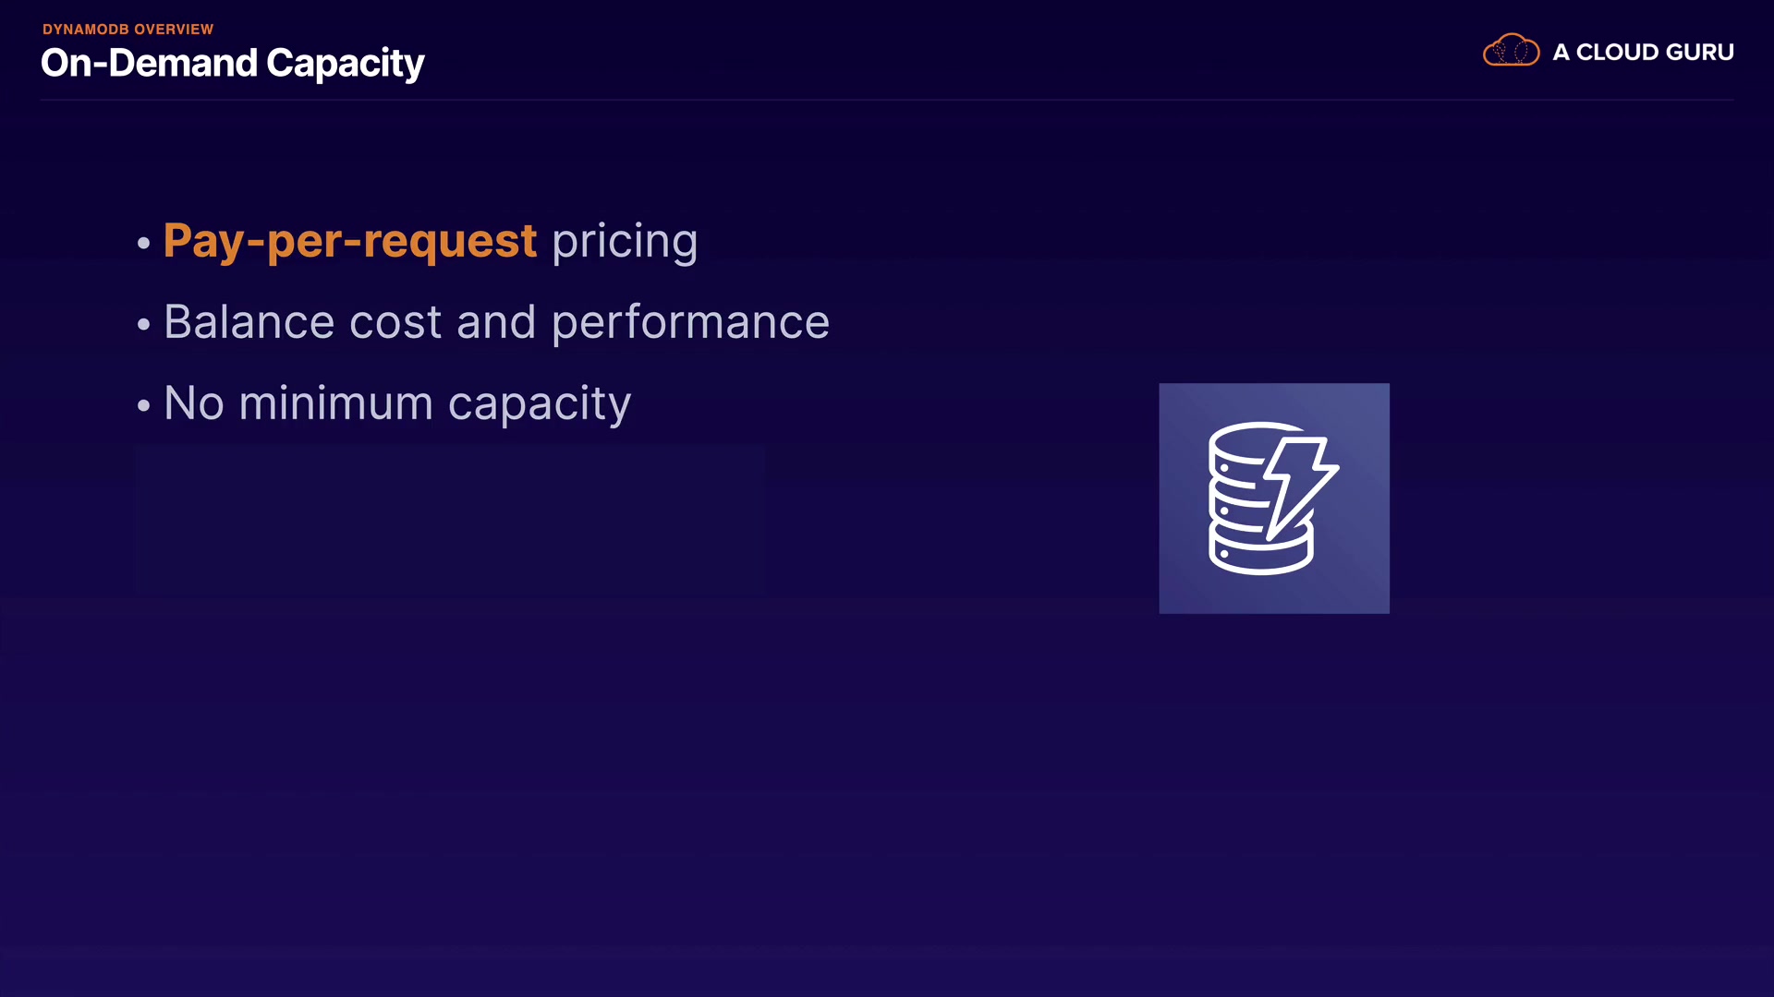
Task: Select the "A CLOUD GURU" brand text
Action: click(1643, 53)
